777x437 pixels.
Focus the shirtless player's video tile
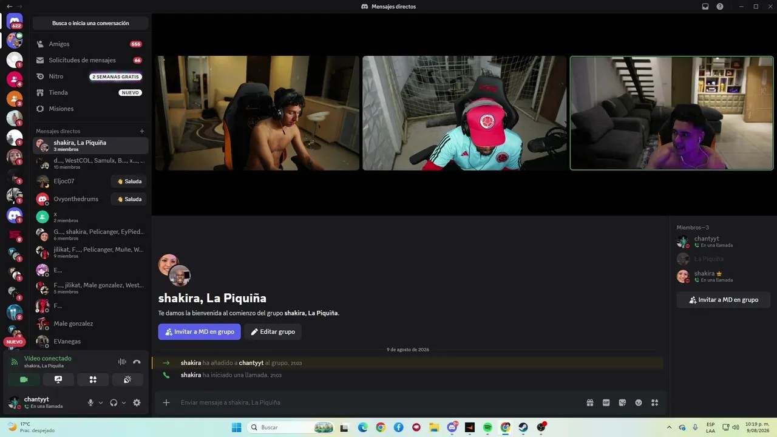pyautogui.click(x=257, y=113)
